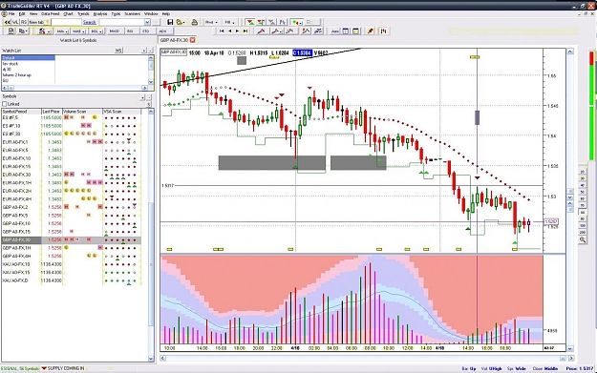Viewport: 597px width, 373px height.
Task: Jump to first bar playback button
Action: pyautogui.click(x=222, y=31)
